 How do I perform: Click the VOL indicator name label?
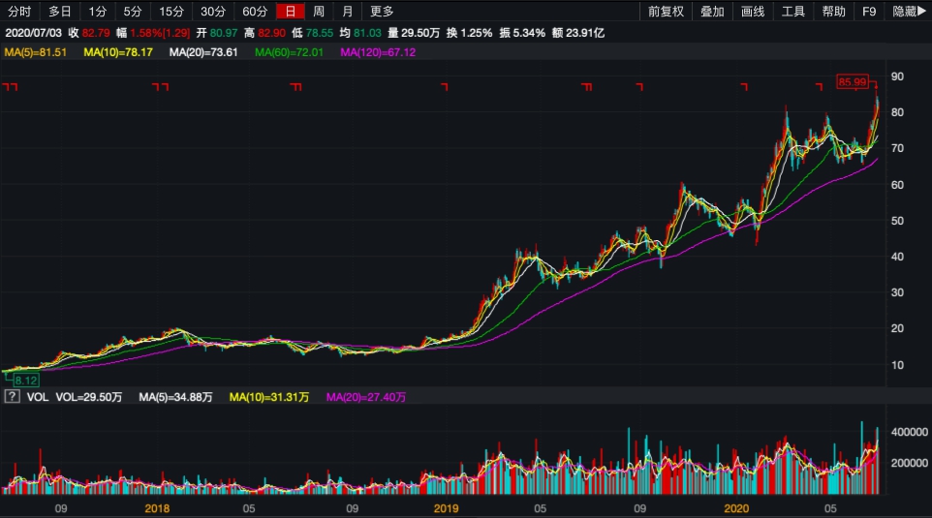[x=37, y=397]
